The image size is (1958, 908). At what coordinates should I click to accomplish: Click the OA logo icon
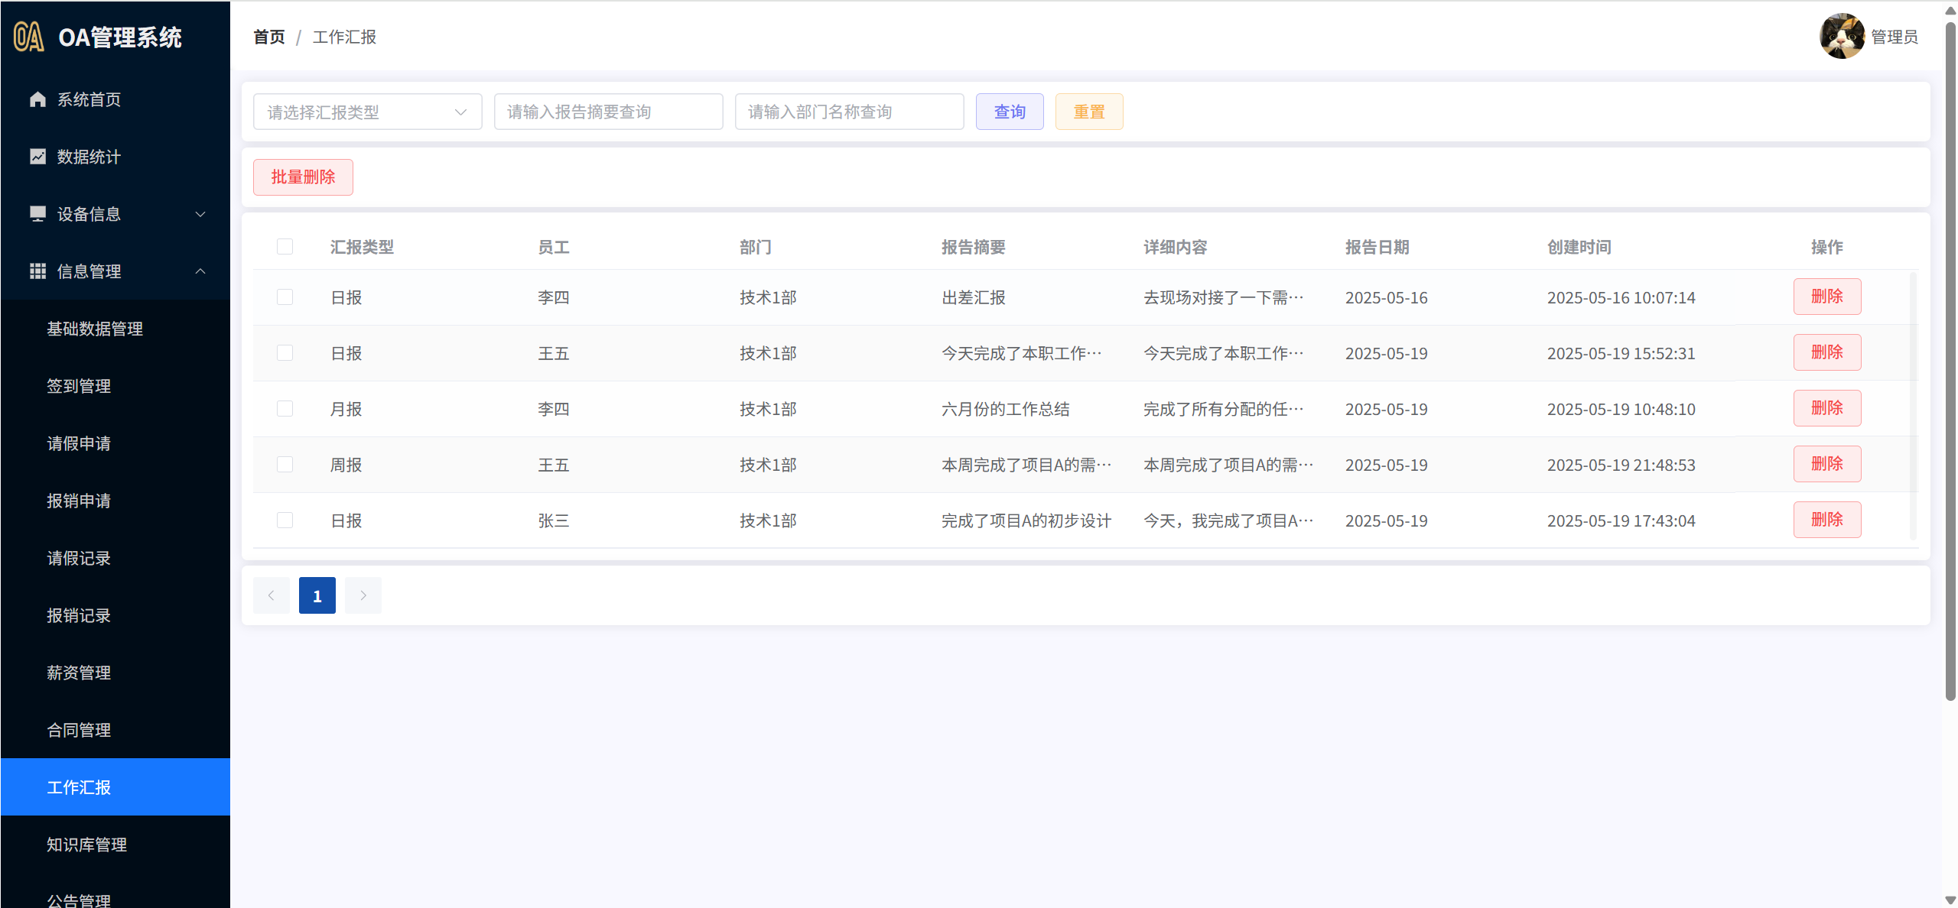pyautogui.click(x=29, y=37)
